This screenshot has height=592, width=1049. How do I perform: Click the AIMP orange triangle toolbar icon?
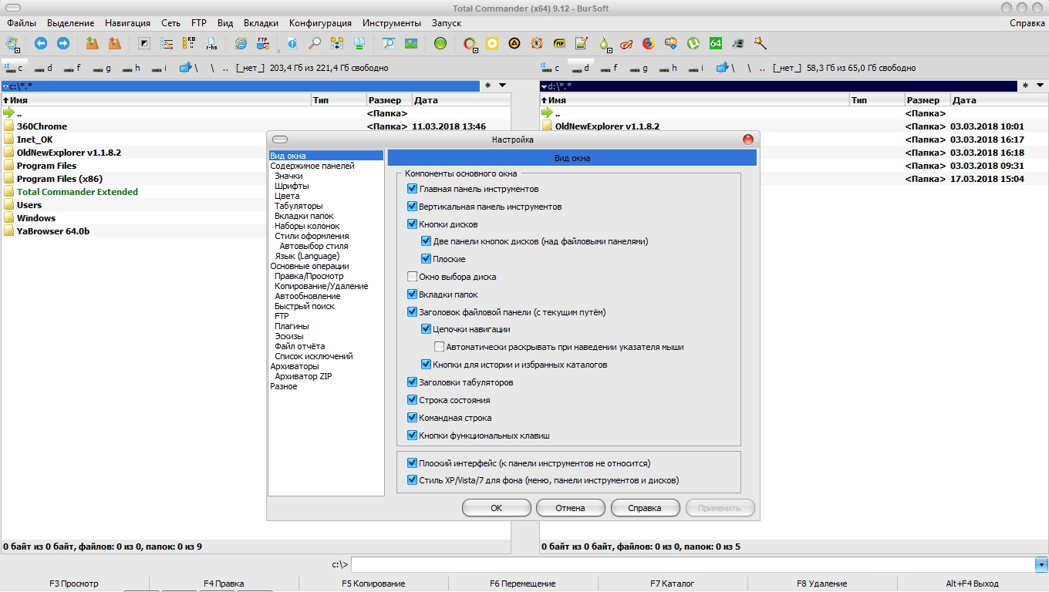click(x=514, y=43)
